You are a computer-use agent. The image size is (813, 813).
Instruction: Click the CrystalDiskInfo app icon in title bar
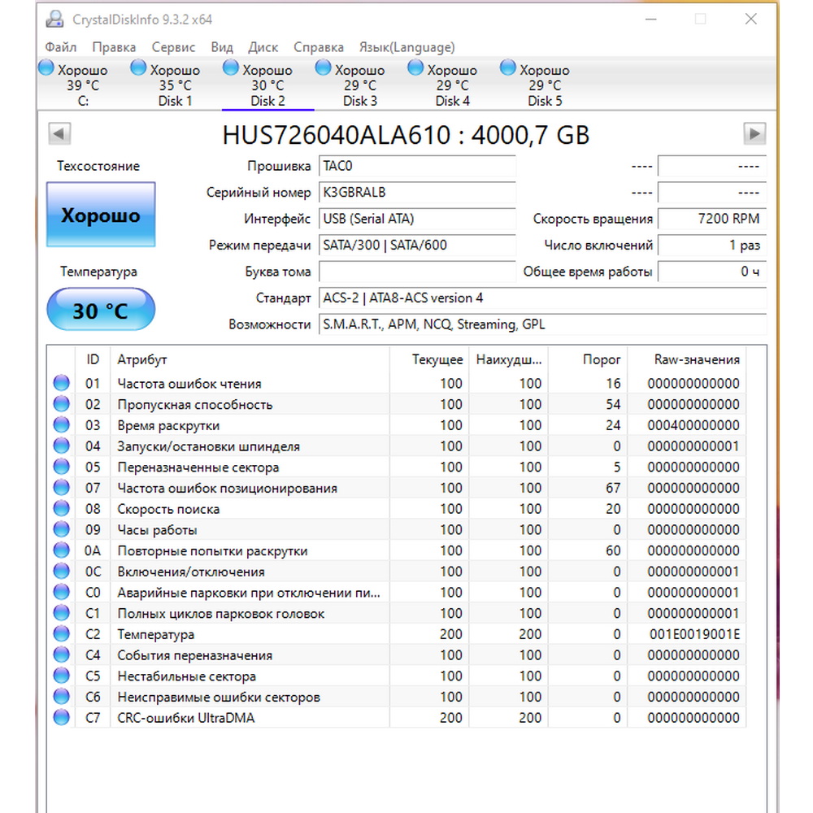pyautogui.click(x=54, y=20)
